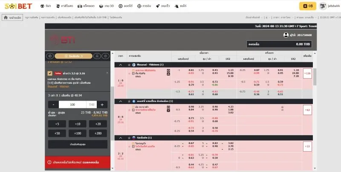
Task: Increase stake with the plus button
Action: coord(102,104)
